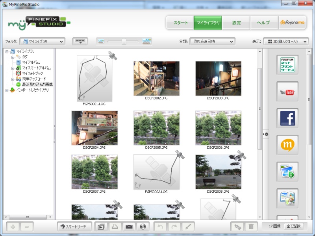Viewport: 315px width, 236px height.
Task: Select the Facebook sharing icon
Action: click(287, 118)
